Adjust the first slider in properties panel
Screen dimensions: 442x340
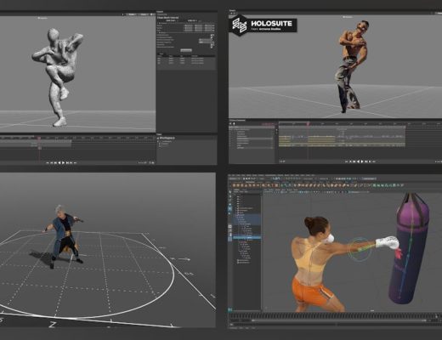206,40
